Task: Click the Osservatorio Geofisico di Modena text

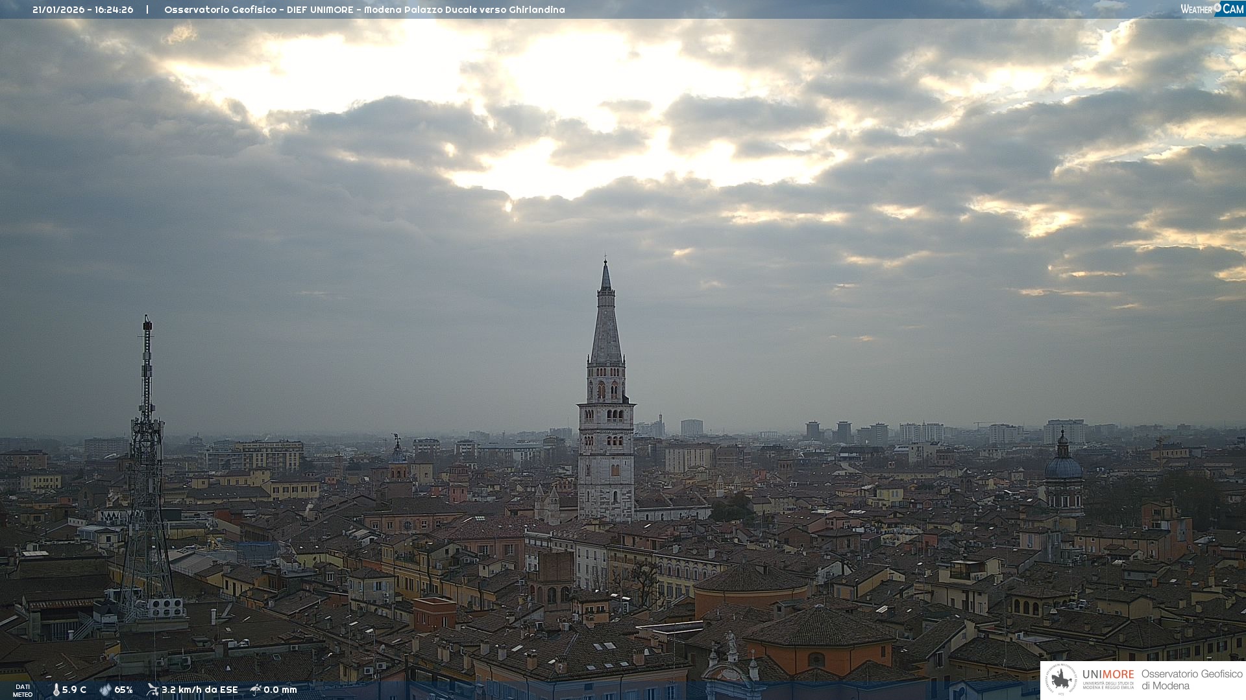Action: [1191, 680]
